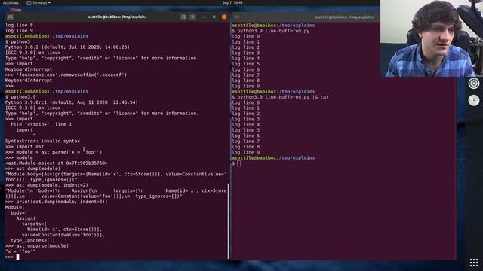Click the last '>>>' prompt with cursor in left terminal
This screenshot has height=271, width=483.
(x=12, y=257)
